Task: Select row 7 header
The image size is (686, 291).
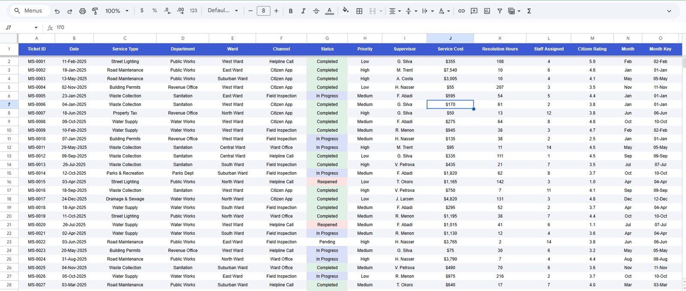Action: (x=9, y=104)
